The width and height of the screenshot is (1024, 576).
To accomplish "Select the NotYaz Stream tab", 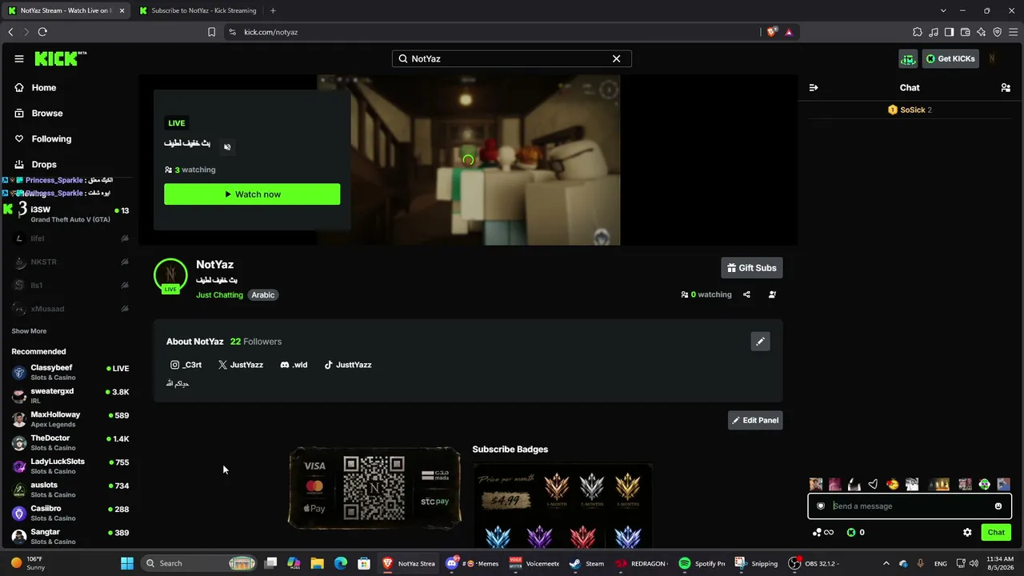I will (x=66, y=10).
